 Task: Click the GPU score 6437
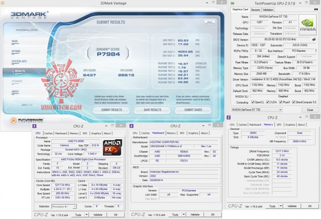[x=89, y=75]
